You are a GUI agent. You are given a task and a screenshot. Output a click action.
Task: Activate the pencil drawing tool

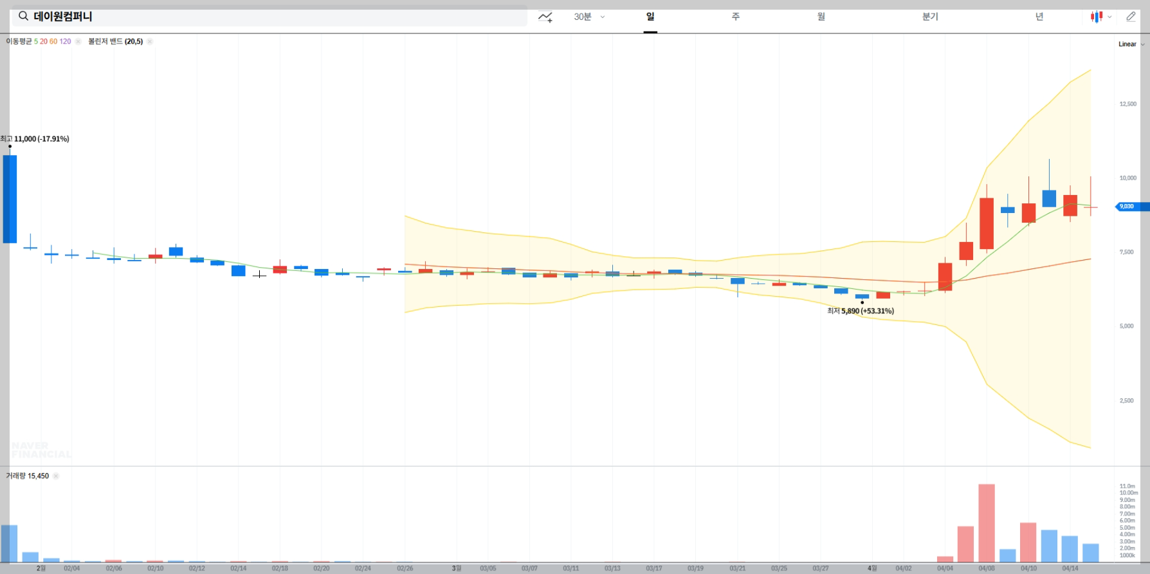(x=1131, y=17)
